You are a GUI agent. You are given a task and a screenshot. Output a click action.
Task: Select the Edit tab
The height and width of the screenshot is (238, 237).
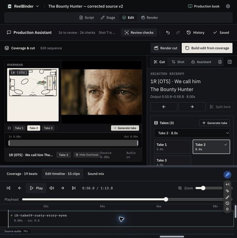coord(128,17)
